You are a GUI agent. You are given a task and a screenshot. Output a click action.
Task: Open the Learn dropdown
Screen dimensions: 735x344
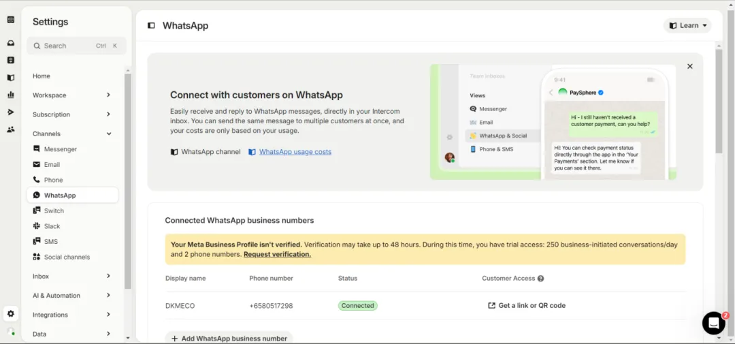tap(687, 26)
